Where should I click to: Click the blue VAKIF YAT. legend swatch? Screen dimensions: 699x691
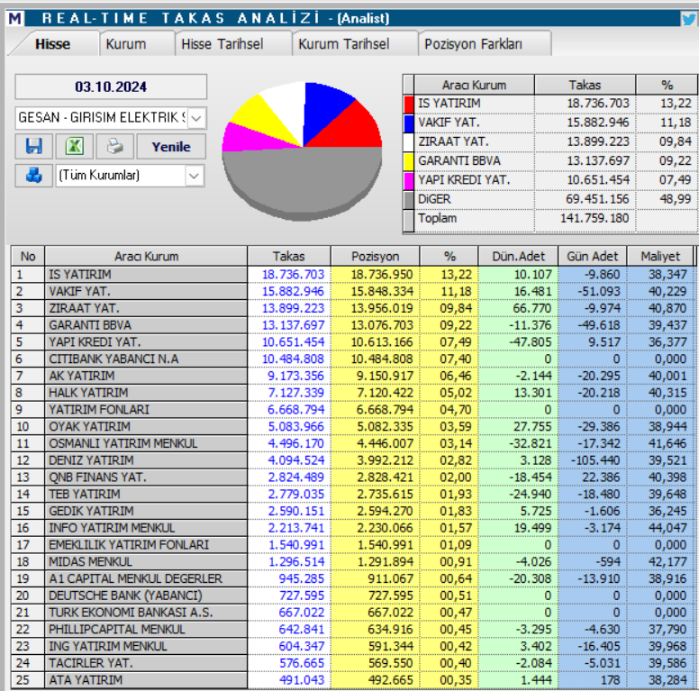(409, 123)
